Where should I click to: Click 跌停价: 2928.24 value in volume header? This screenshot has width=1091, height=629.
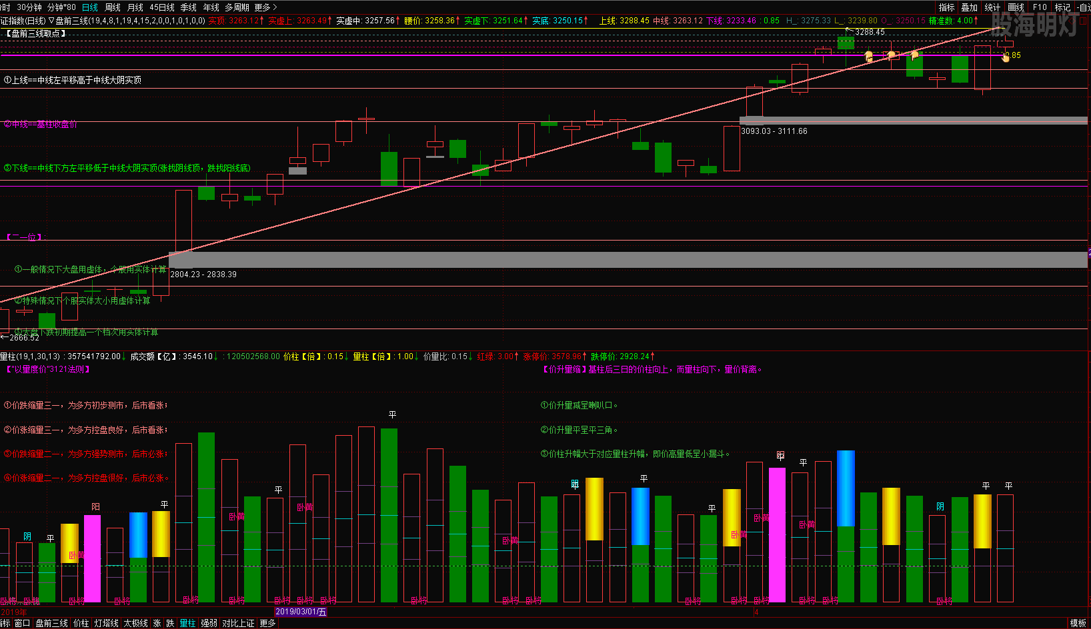pyautogui.click(x=623, y=356)
